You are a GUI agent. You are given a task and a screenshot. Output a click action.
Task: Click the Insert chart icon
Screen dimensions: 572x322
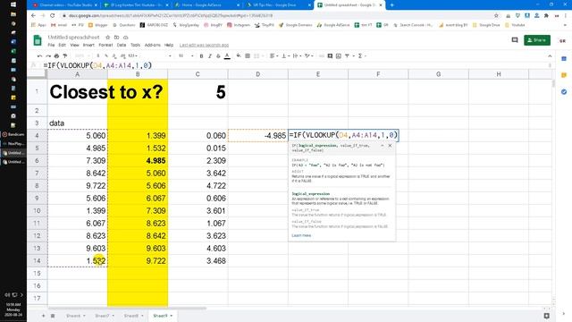coord(339,55)
